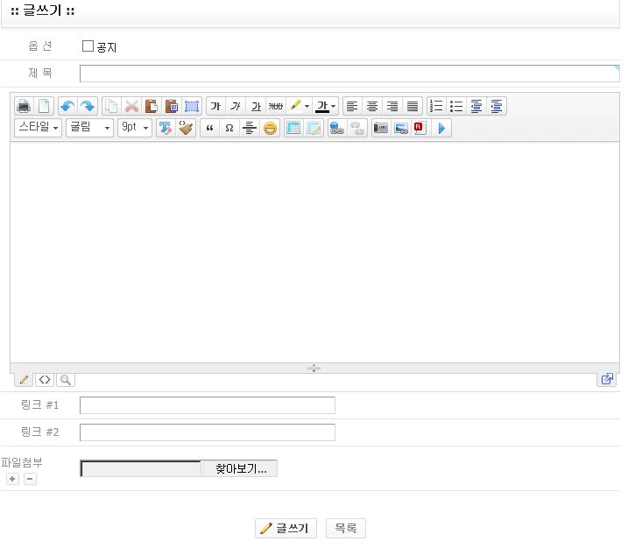Decrease indent
The image size is (628, 541).
coord(476,106)
